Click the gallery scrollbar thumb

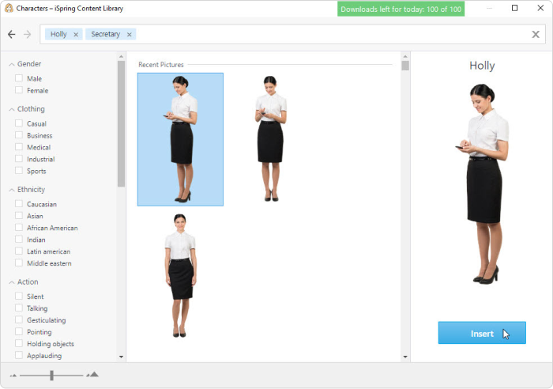click(x=405, y=66)
